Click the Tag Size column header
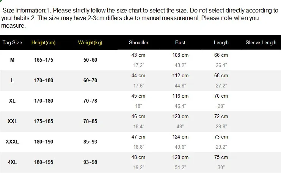This screenshot has width=281, height=173. (x=12, y=42)
